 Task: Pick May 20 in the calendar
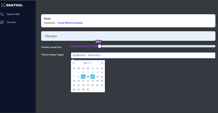pyautogui.click(x=102, y=81)
